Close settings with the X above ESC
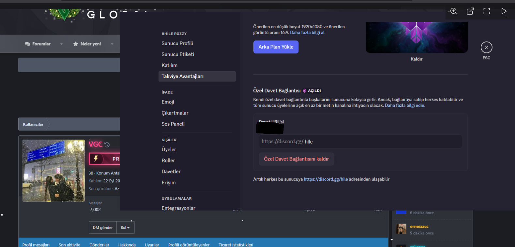Viewport: 515px width, 247px height. coord(486,47)
